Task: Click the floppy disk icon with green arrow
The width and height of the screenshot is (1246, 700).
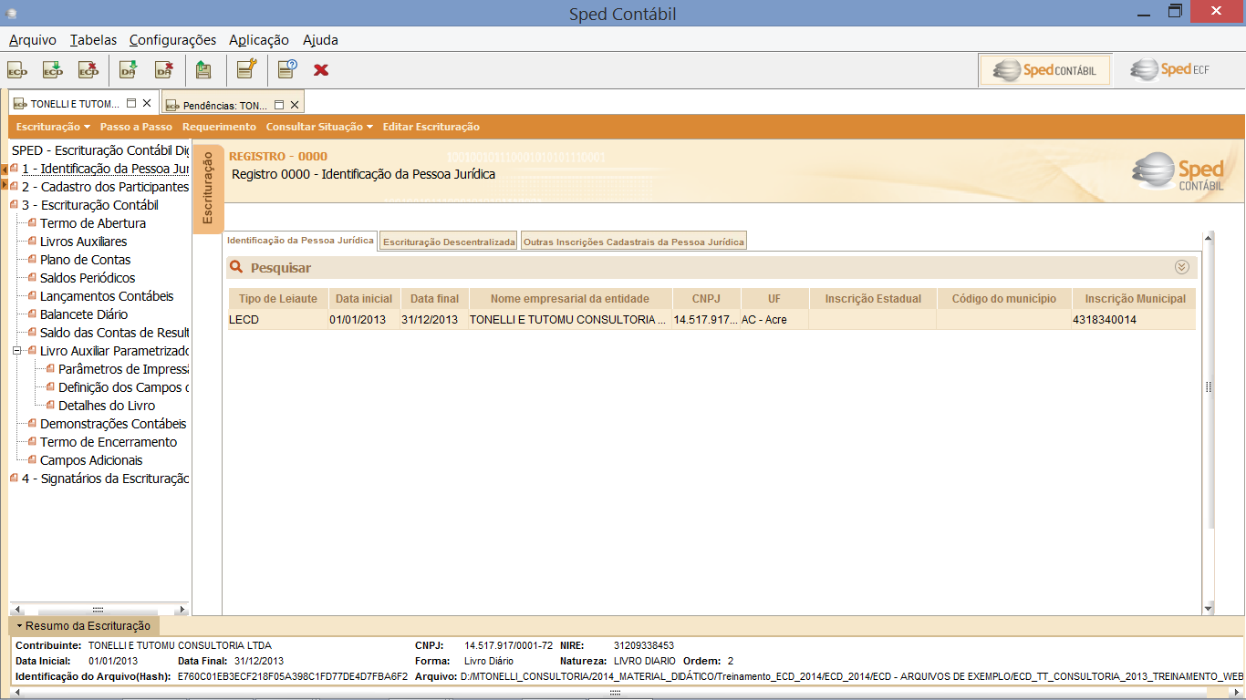Action: click(204, 69)
